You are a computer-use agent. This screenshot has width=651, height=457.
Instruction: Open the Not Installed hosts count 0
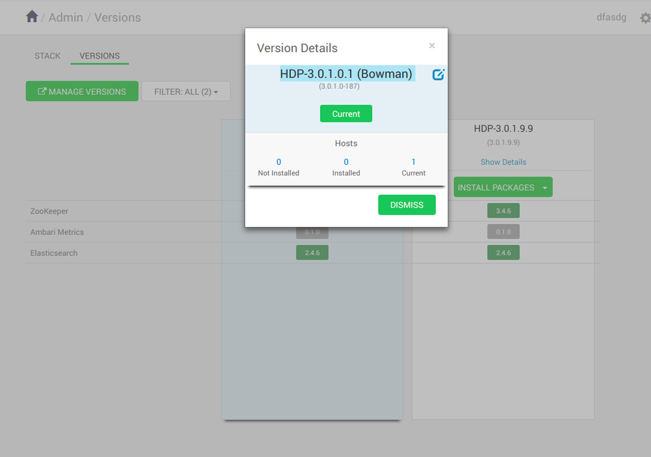tap(279, 161)
